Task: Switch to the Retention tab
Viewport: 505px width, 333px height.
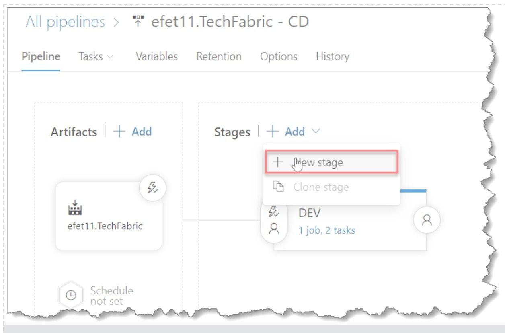Action: (218, 56)
